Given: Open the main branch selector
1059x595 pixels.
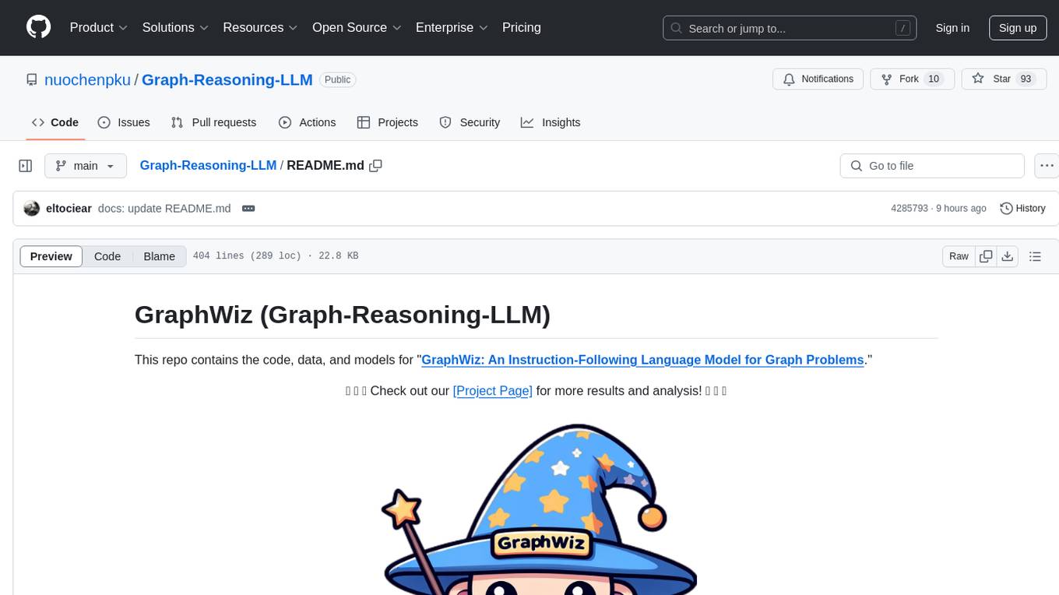Looking at the screenshot, I should [86, 166].
